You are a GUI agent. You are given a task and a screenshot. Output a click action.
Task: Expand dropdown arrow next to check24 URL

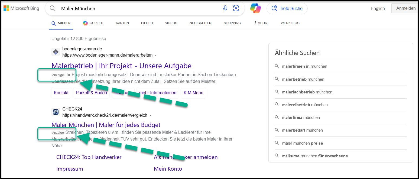(x=150, y=116)
